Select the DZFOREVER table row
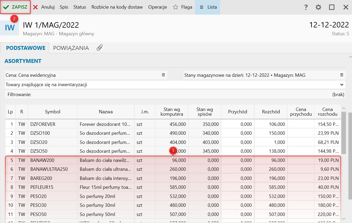Viewport: 352px width, 223px height. click(x=43, y=124)
